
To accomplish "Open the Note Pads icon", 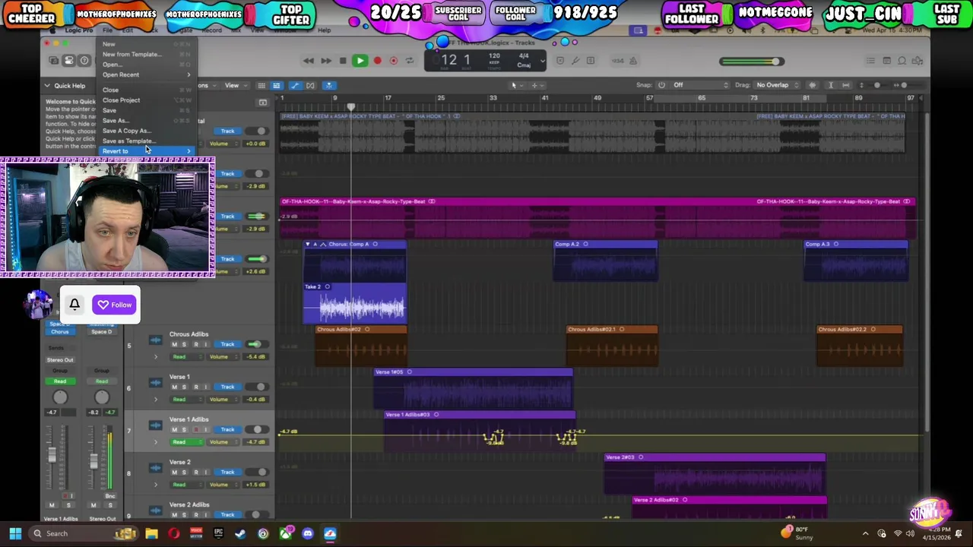I will 886,61.
